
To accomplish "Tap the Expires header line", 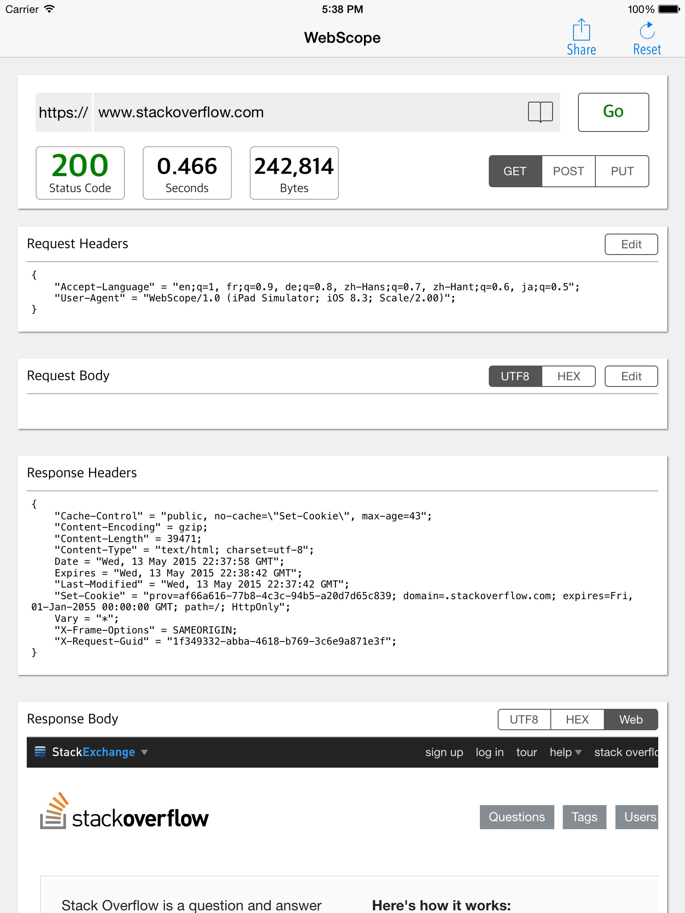I will pyautogui.click(x=178, y=573).
